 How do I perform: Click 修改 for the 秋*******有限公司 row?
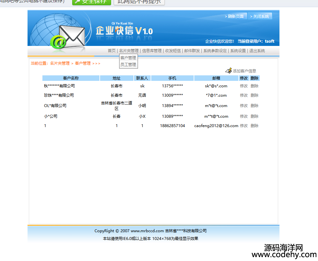click(x=244, y=86)
